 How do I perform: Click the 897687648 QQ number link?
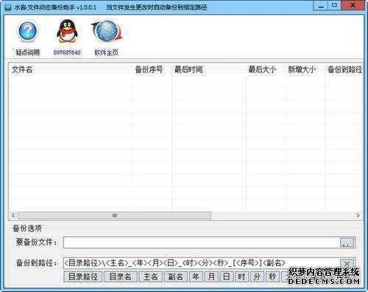click(x=67, y=52)
